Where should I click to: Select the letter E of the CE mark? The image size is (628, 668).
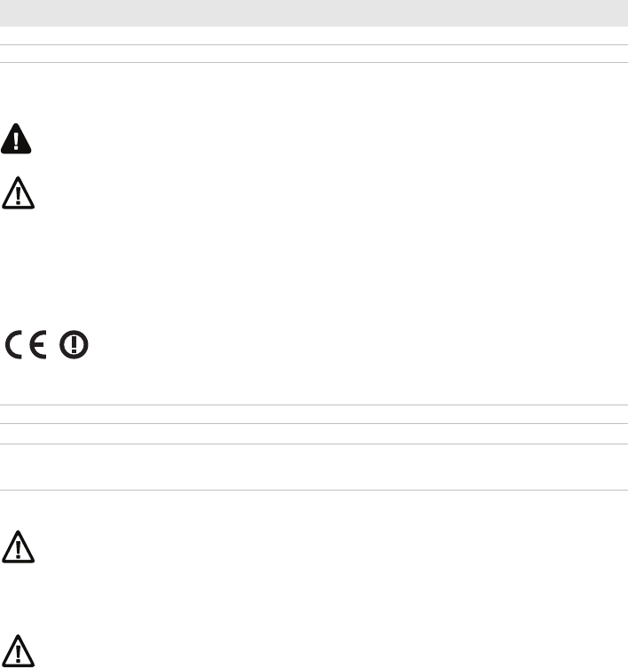pos(38,344)
